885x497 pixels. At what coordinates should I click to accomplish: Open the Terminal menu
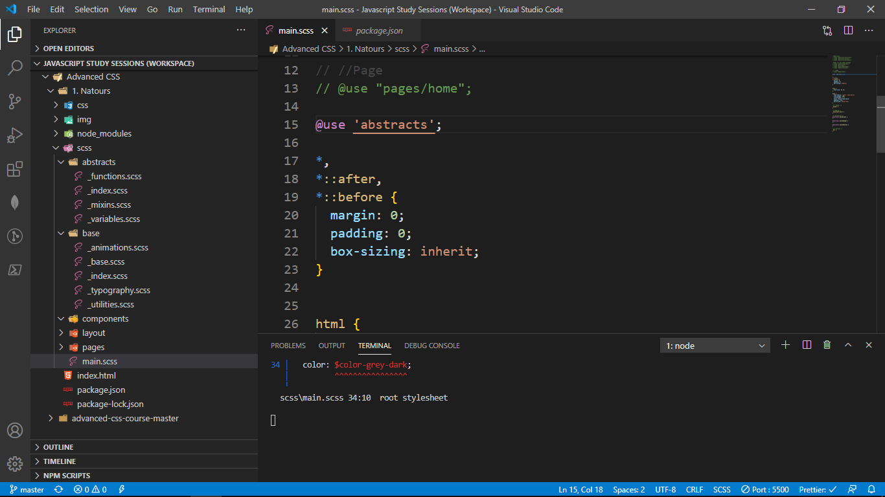coord(209,9)
